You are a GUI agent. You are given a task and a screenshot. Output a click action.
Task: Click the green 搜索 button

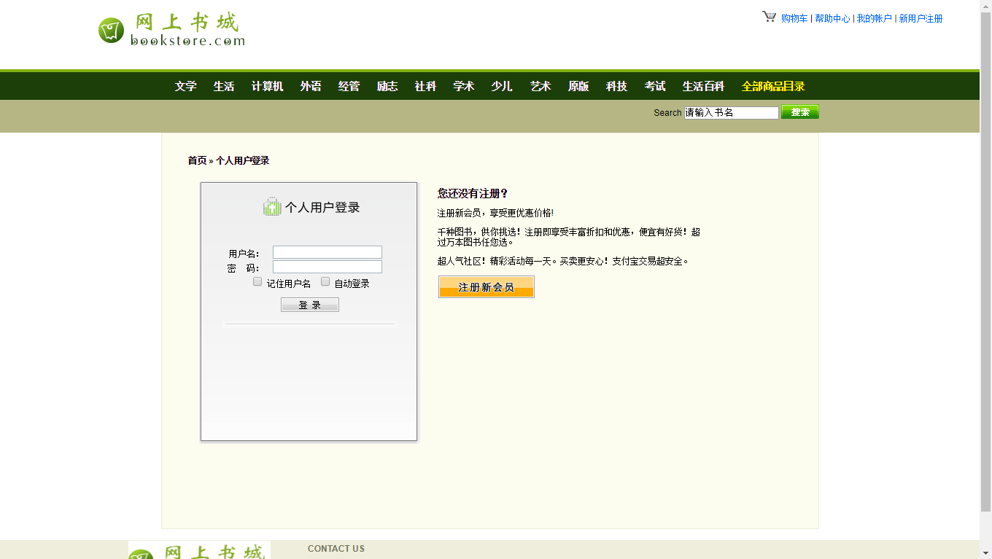pos(800,112)
